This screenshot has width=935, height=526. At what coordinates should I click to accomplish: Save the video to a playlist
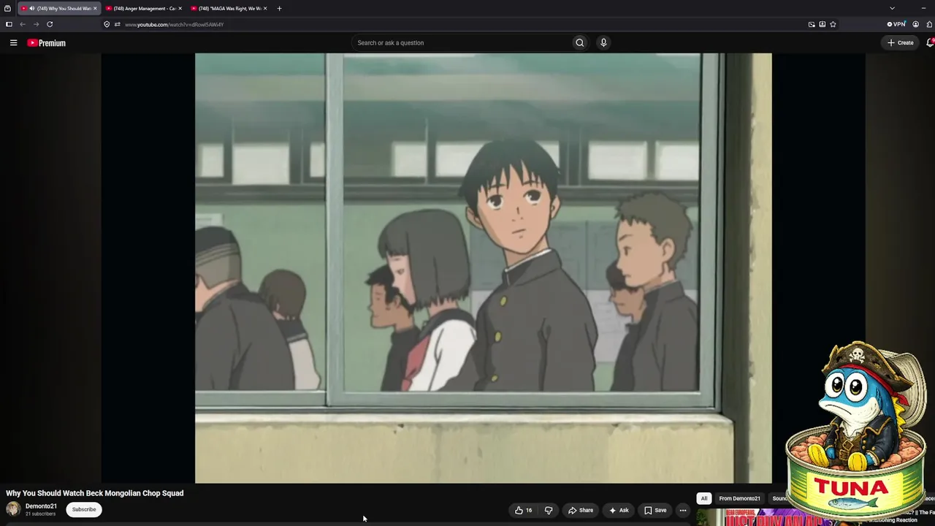655,510
